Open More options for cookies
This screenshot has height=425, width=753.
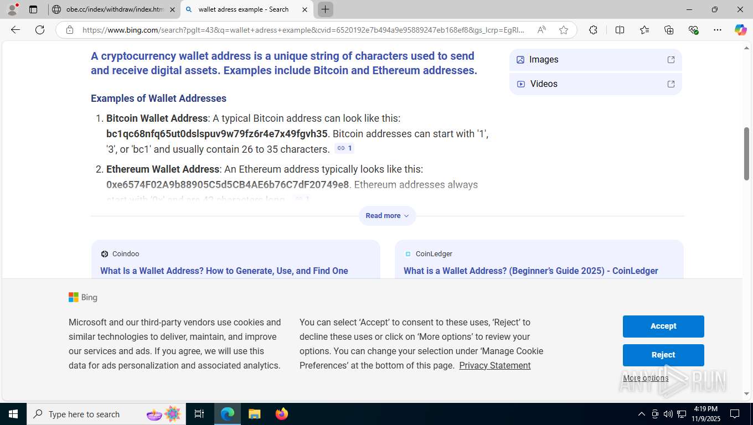(646, 379)
